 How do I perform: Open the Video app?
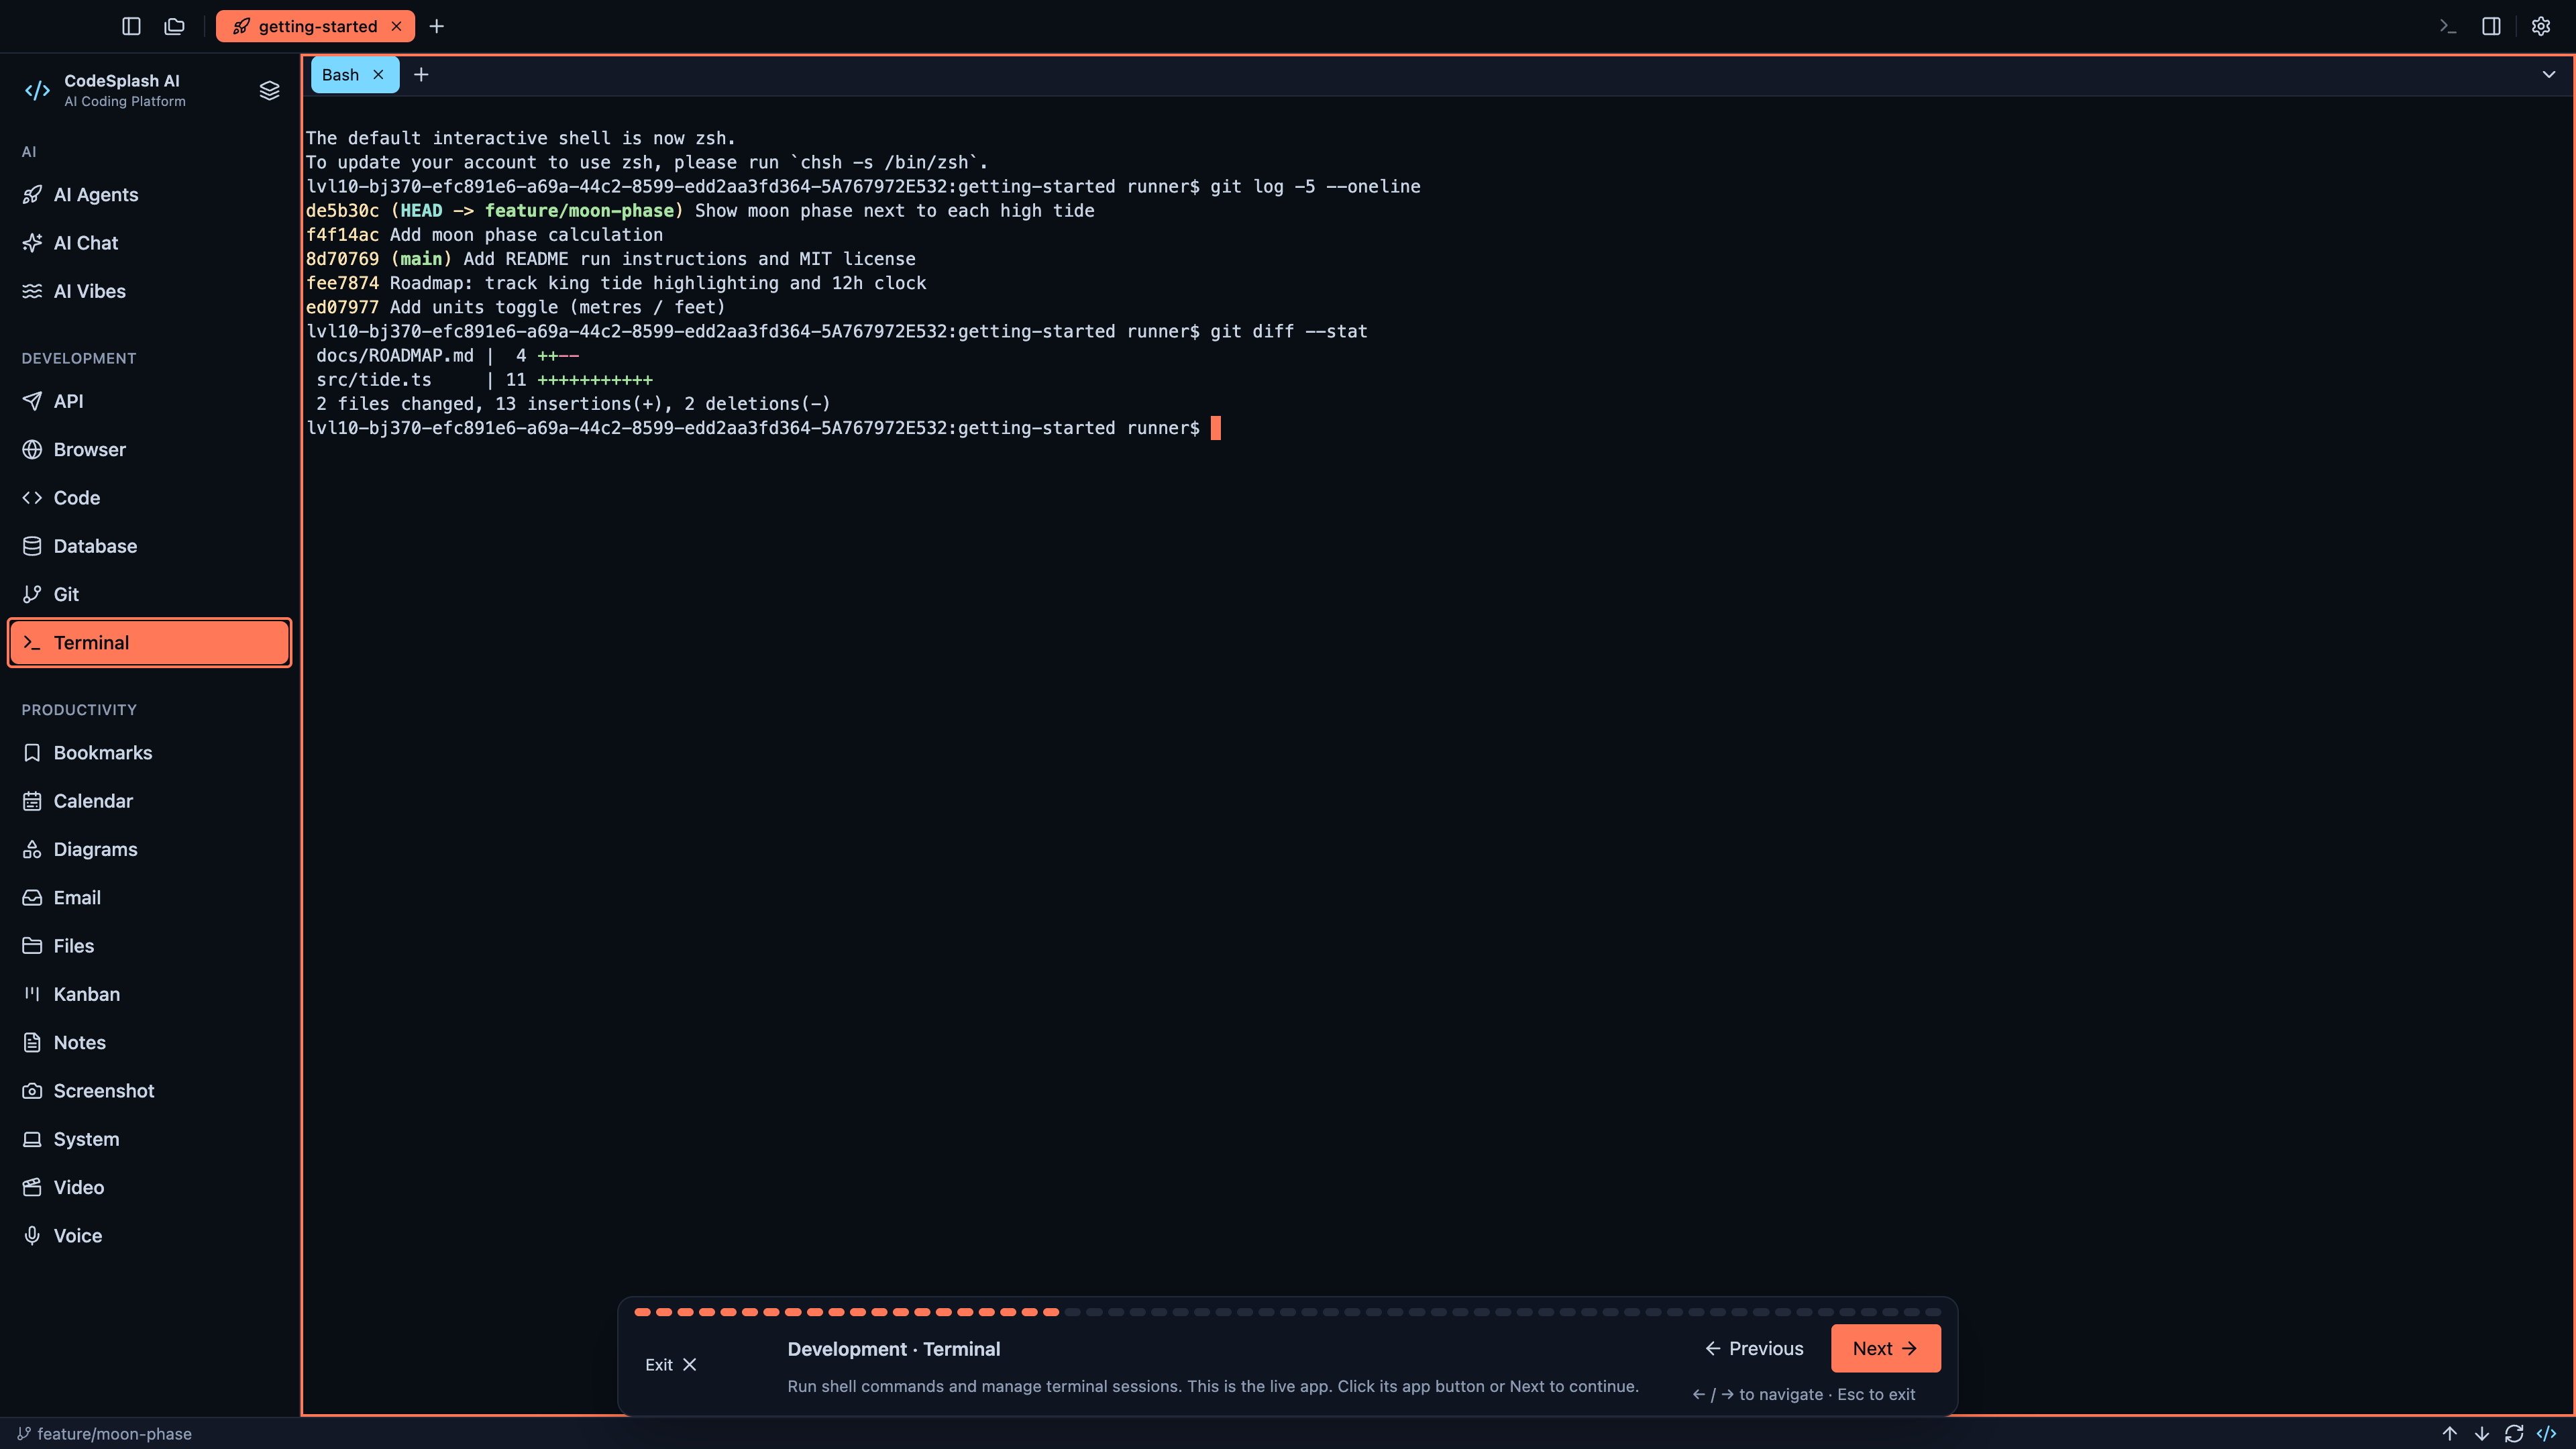click(149, 1187)
